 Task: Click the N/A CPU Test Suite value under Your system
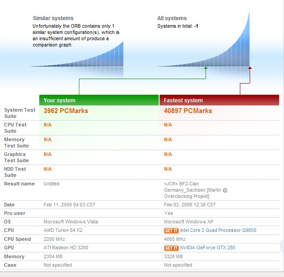click(x=47, y=125)
